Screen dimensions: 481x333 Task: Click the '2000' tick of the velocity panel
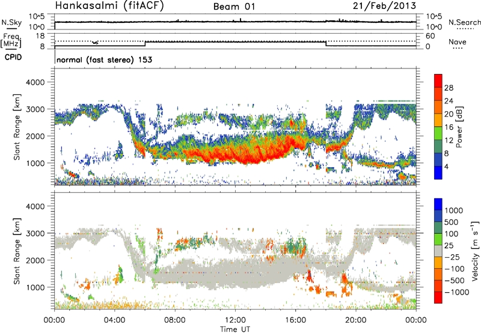click(x=35, y=260)
